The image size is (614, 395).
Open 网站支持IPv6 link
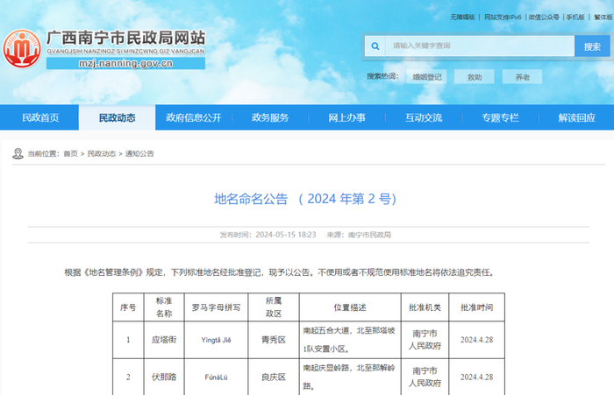(503, 18)
